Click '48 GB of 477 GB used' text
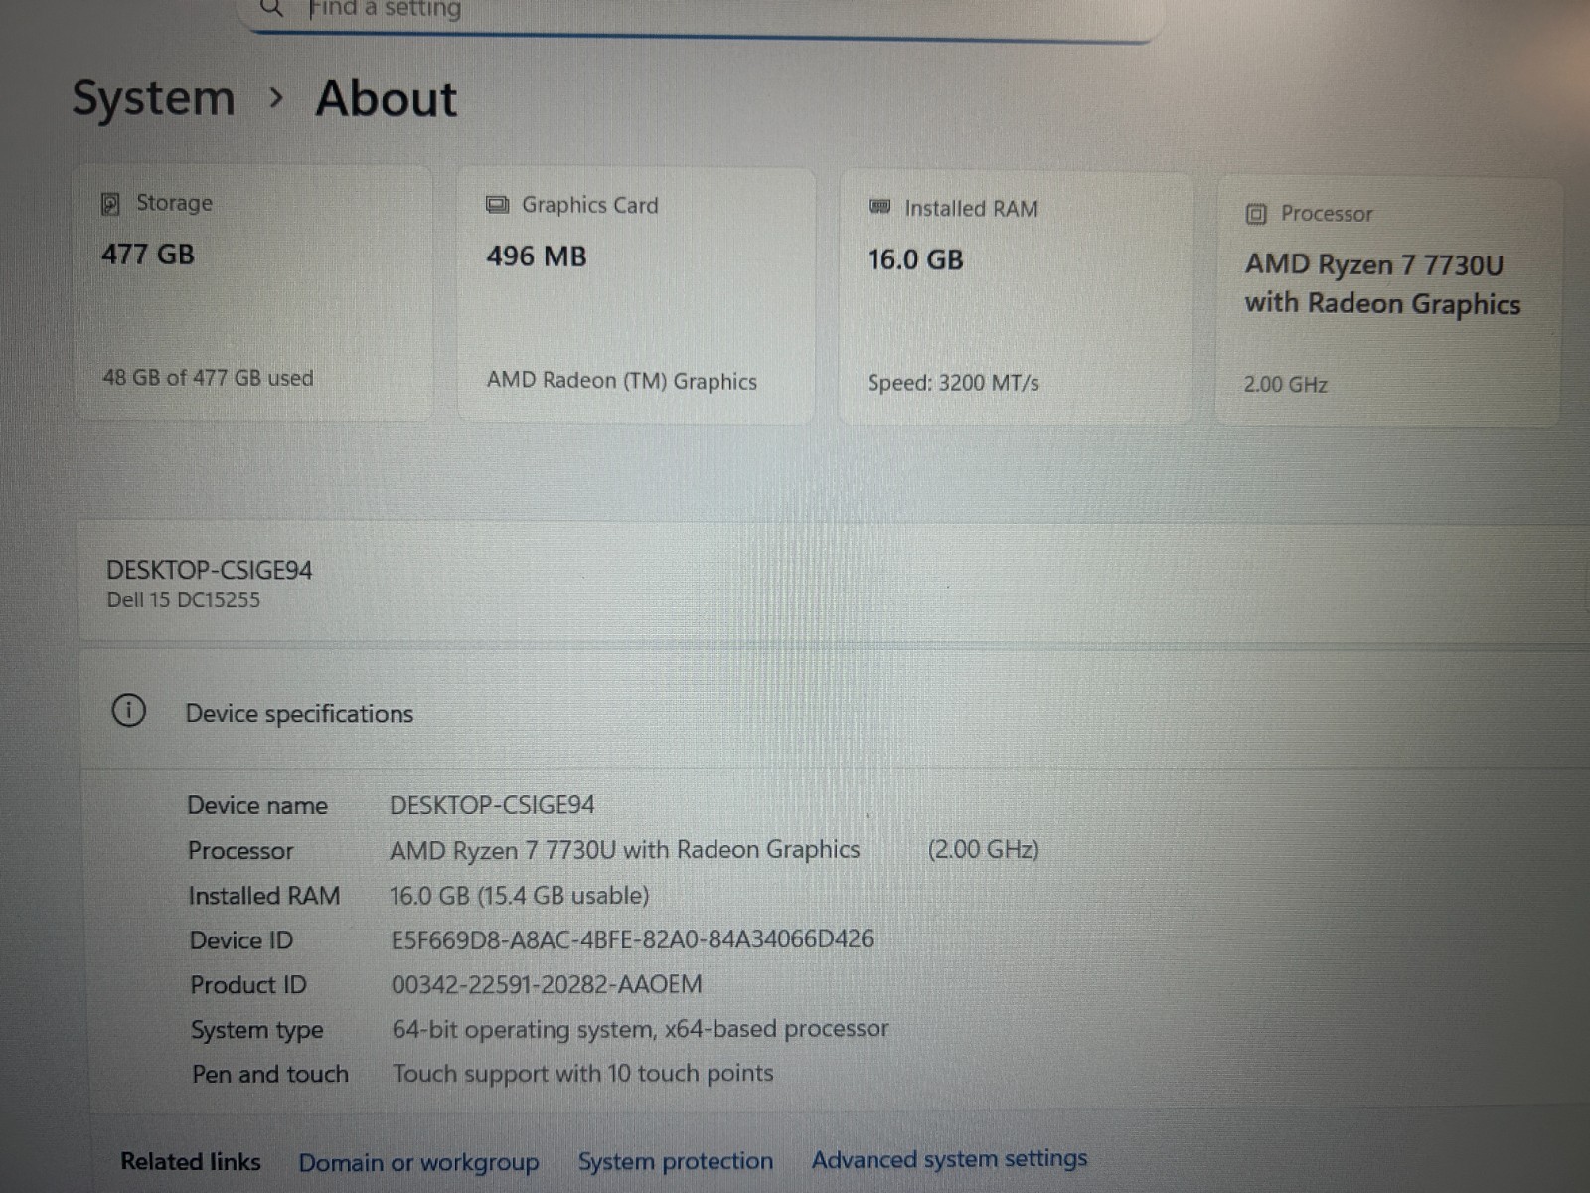1590x1193 pixels. (x=208, y=378)
